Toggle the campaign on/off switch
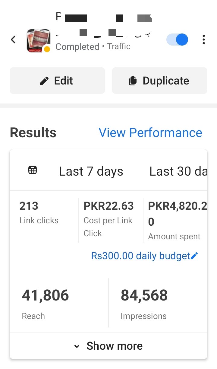 177,40
